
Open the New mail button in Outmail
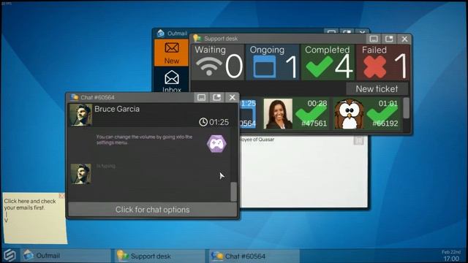pos(171,53)
